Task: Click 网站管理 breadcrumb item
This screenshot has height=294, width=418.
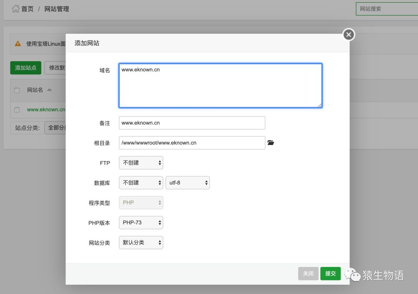Action: 57,9
